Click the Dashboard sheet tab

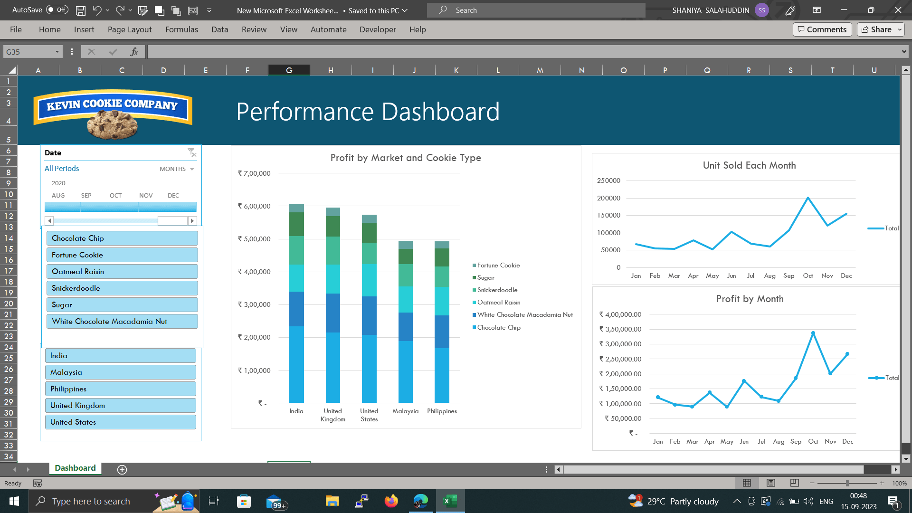pos(75,468)
